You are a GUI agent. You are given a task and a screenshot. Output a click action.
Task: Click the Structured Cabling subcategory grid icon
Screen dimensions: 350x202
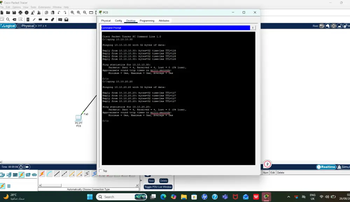click(9, 186)
